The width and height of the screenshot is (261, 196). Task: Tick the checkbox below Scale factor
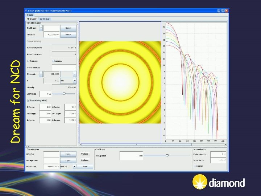[194, 166]
